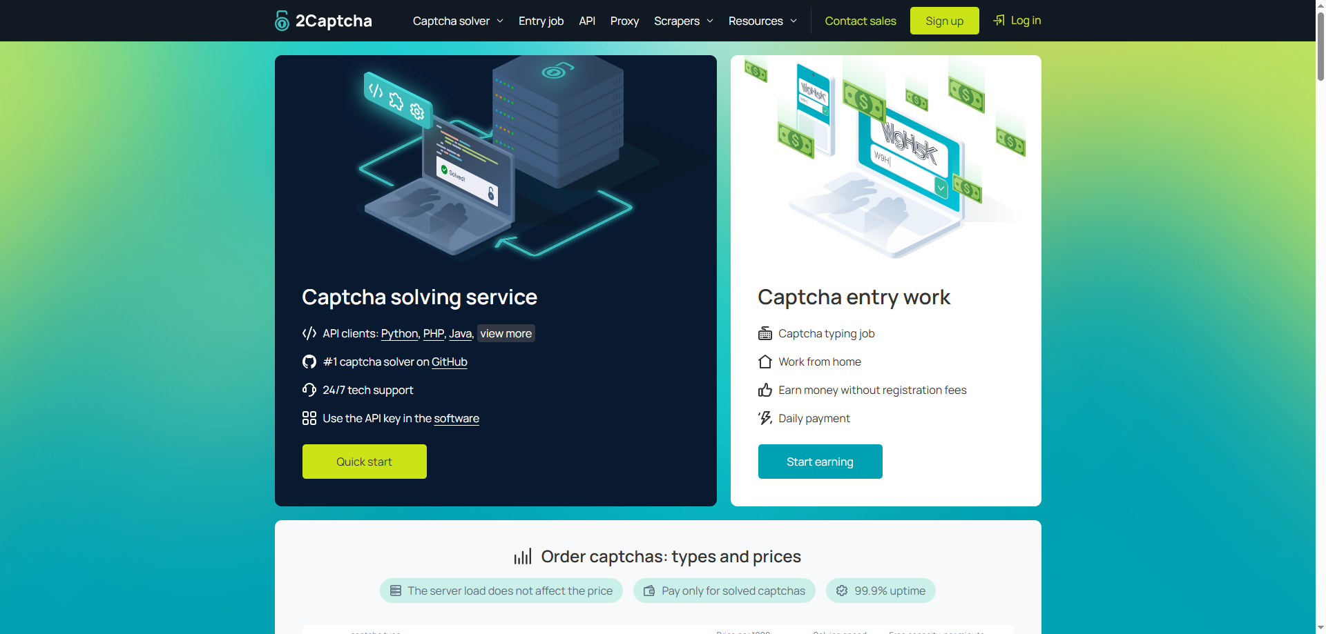The height and width of the screenshot is (634, 1326).
Task: Click the bar chart icon beside Order captchas
Action: click(523, 557)
